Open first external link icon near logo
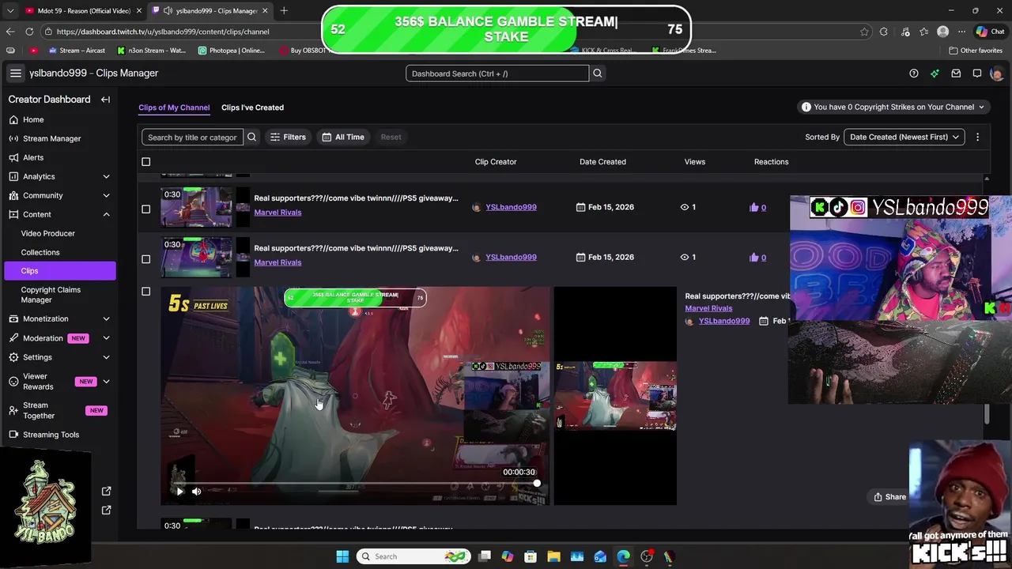Viewport: 1012px width, 569px height. point(107,491)
